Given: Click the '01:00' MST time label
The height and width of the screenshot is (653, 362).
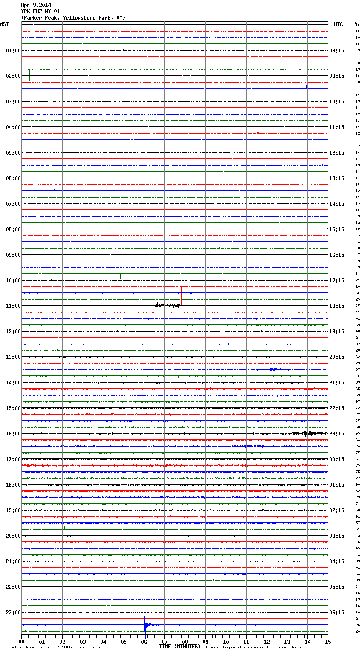Looking at the screenshot, I should coord(13,51).
